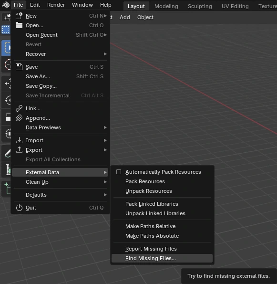Click Make Paths Relative entry
The image size is (277, 284).
(162, 226)
